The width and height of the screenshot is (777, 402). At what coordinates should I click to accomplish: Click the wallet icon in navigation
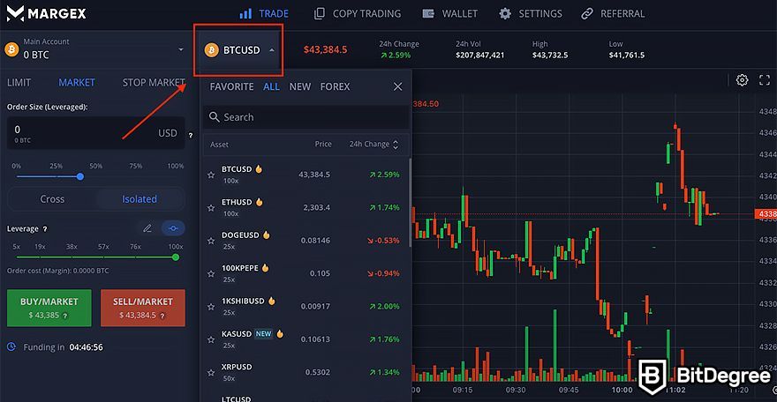coord(428,13)
